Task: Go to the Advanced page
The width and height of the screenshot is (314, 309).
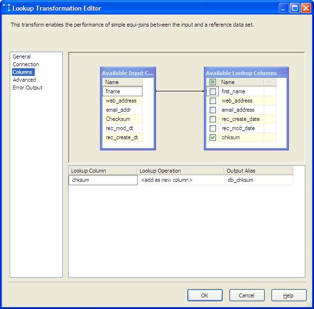Action: coord(24,80)
